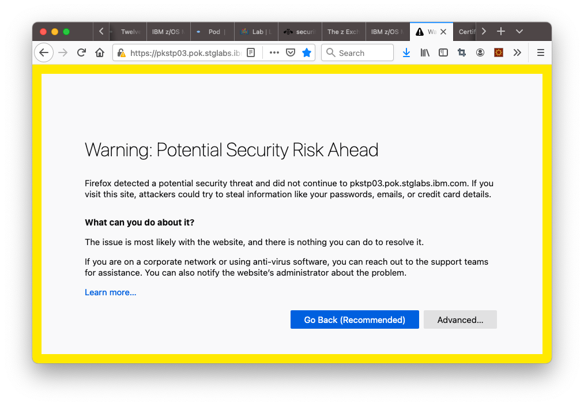Follow the Learn more link

pos(111,292)
